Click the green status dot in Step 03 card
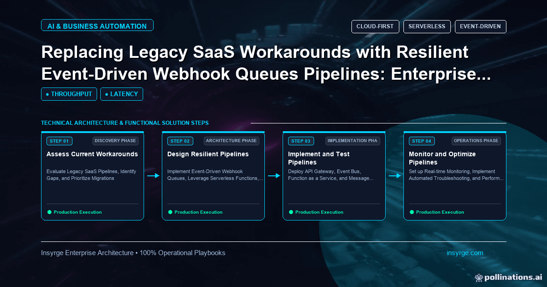This screenshot has width=547, height=287. (291, 212)
